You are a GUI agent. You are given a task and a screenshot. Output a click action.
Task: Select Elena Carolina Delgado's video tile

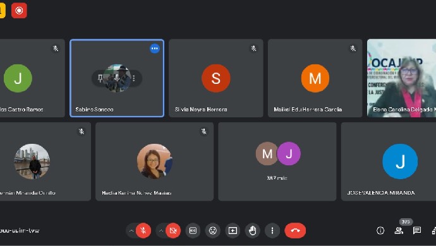pyautogui.click(x=401, y=78)
